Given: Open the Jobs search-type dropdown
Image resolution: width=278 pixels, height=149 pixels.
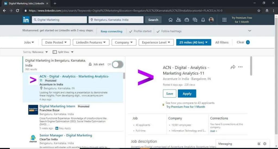Looking at the screenshot, I should 29,42.
